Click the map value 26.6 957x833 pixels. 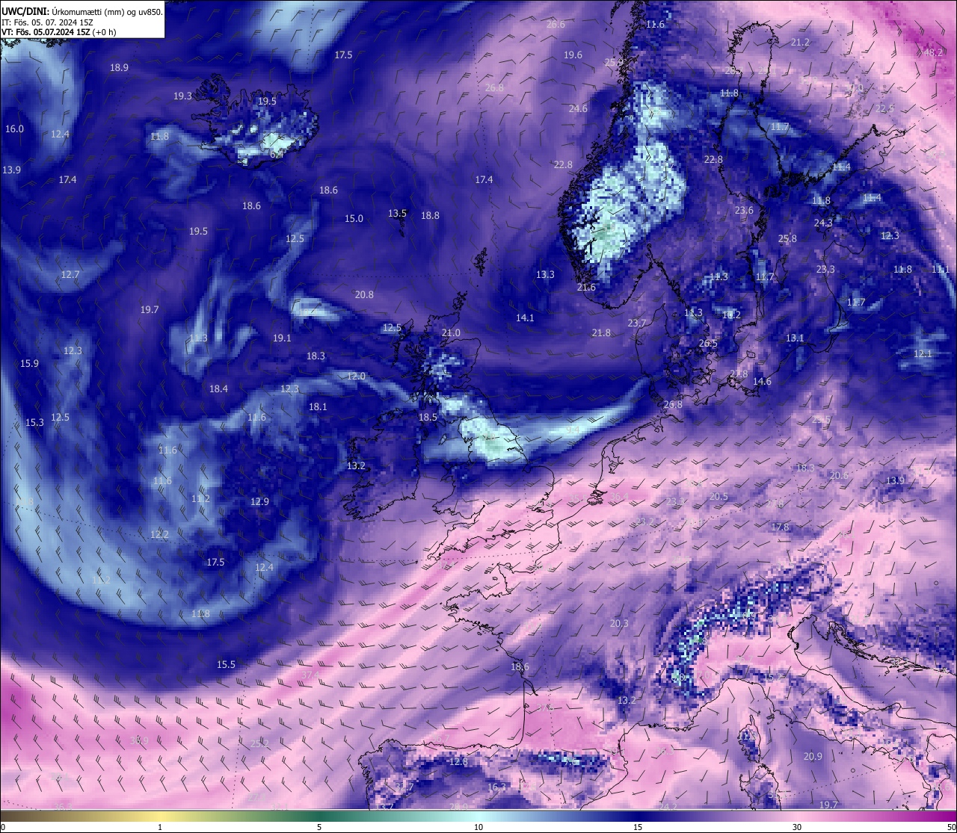[x=556, y=24]
